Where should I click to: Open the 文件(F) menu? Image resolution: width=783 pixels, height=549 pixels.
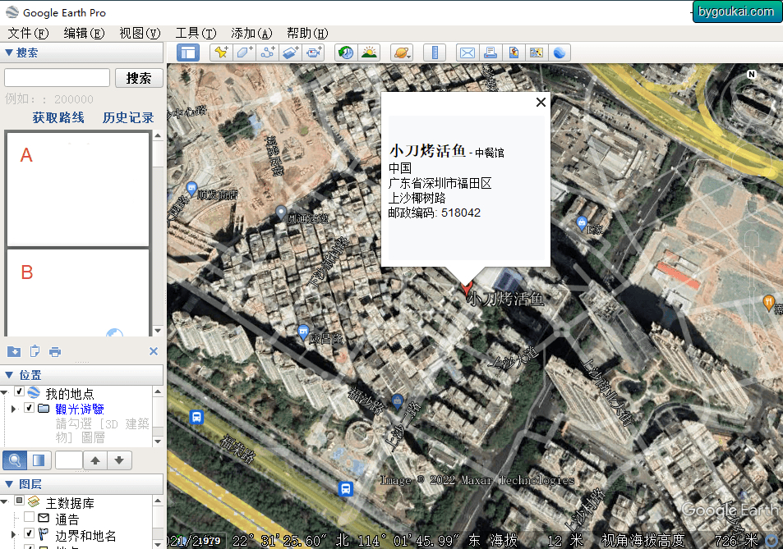tap(28, 34)
